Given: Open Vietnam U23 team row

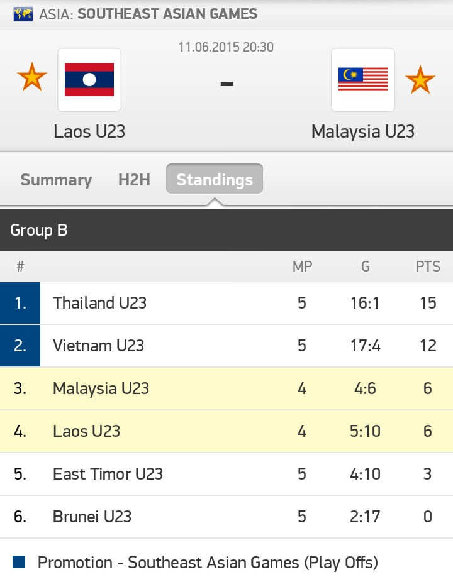Looking at the screenshot, I should click(x=99, y=346).
